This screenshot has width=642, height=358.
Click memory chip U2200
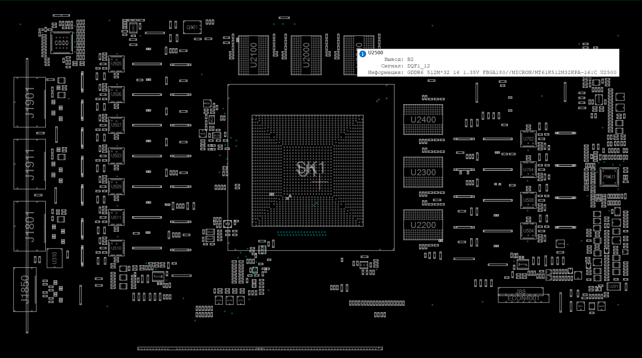[x=423, y=225]
